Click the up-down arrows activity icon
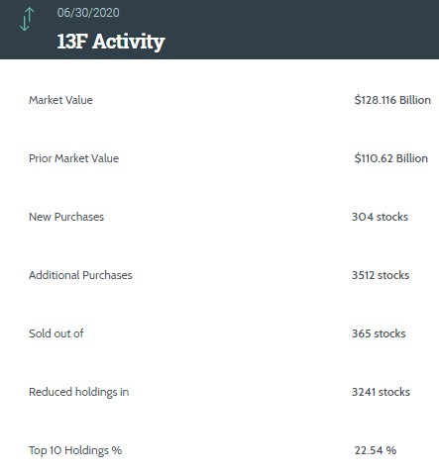 [27, 19]
